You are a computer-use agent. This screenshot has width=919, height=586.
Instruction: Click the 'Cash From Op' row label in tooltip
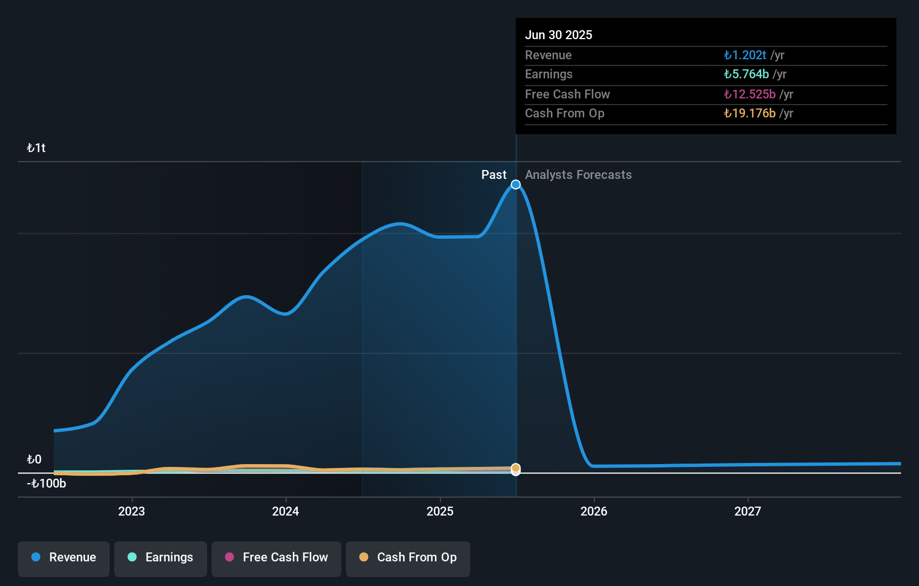[x=565, y=113]
